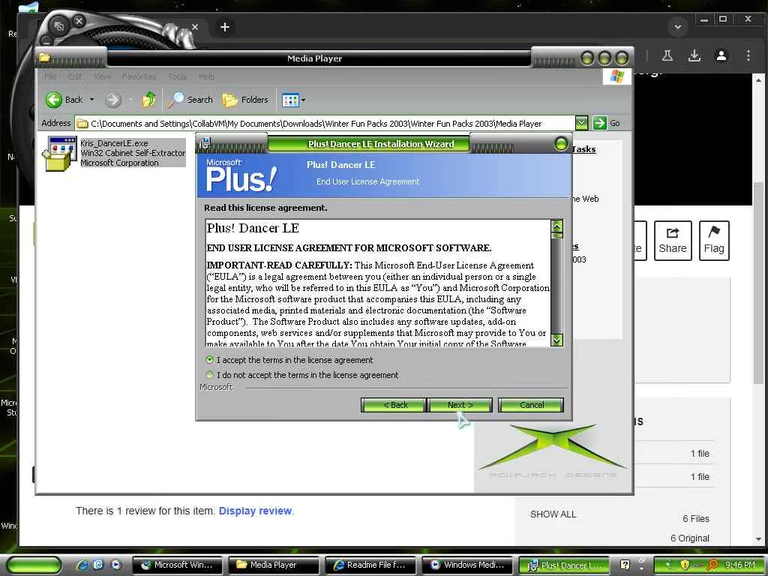
Task: Open the View menu
Action: [102, 76]
